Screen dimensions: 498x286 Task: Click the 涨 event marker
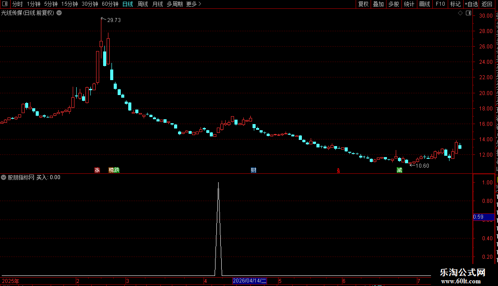click(x=97, y=170)
